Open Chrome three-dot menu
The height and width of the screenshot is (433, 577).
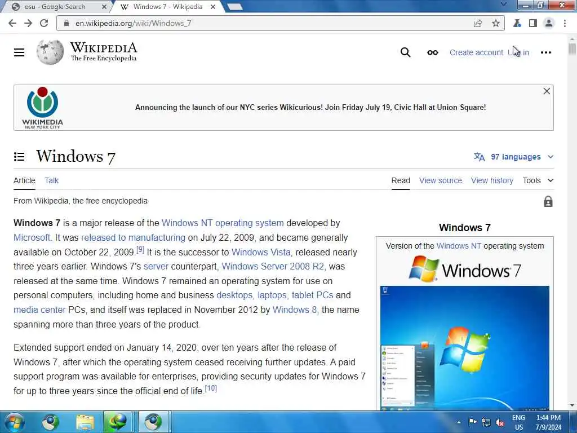click(x=565, y=23)
